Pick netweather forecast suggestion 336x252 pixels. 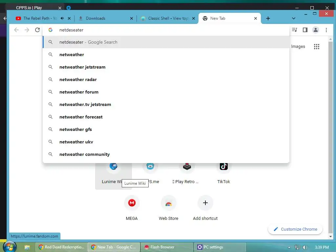click(x=166, y=117)
